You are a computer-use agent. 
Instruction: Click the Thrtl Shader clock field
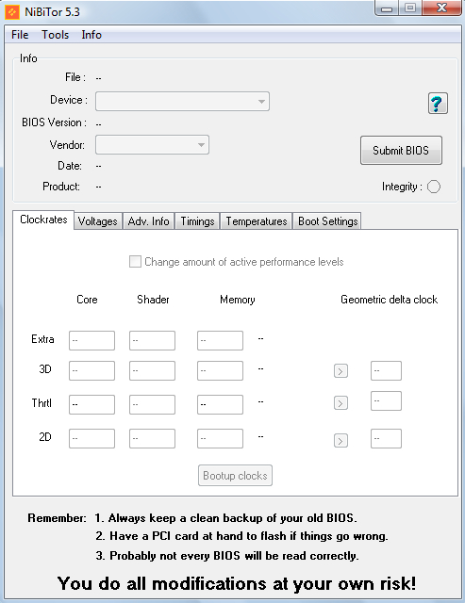153,404
